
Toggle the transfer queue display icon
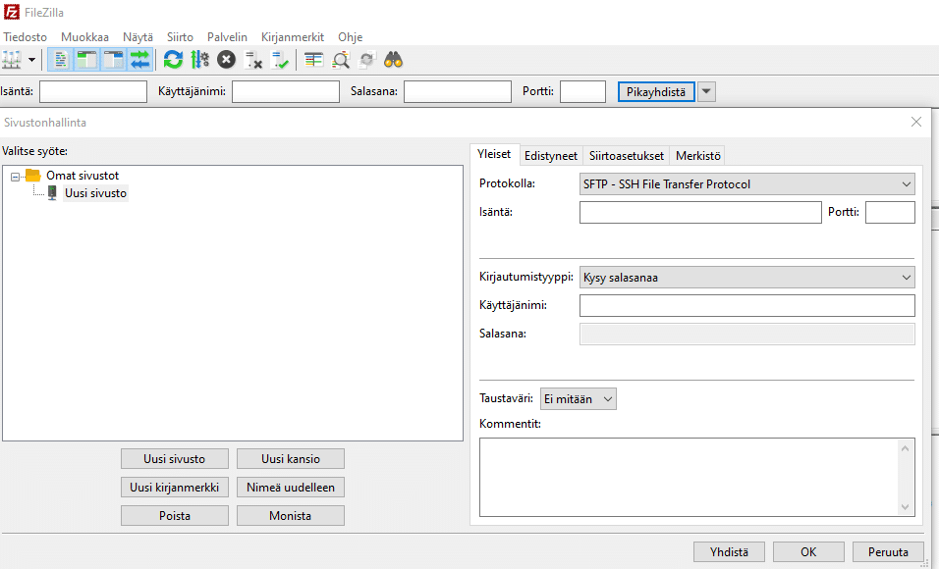[x=139, y=60]
